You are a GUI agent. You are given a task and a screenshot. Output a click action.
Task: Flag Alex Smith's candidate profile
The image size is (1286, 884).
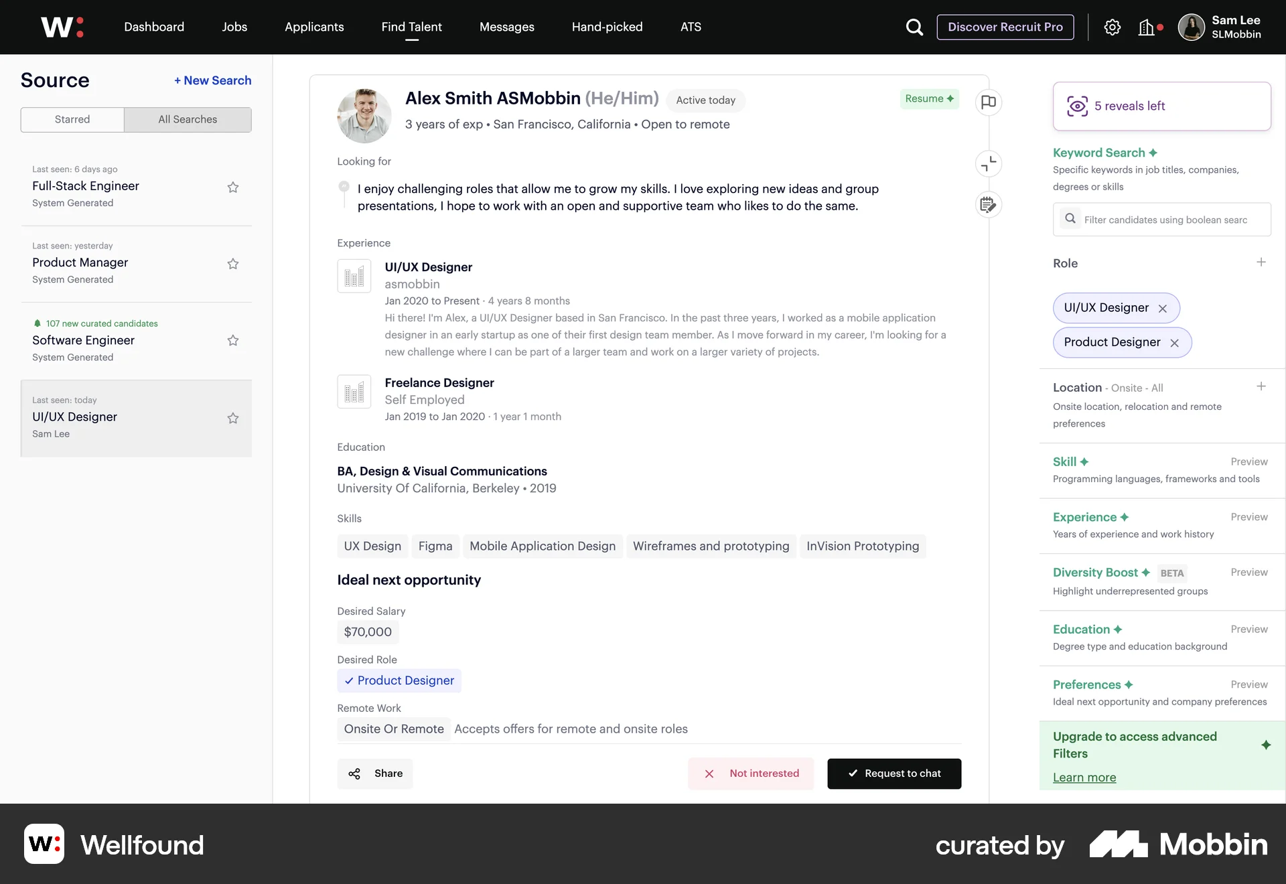click(x=989, y=102)
